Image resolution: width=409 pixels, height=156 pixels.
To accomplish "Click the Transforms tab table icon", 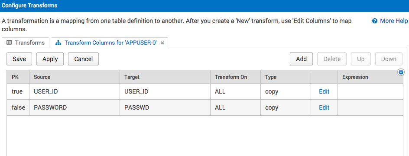I will pos(9,42).
